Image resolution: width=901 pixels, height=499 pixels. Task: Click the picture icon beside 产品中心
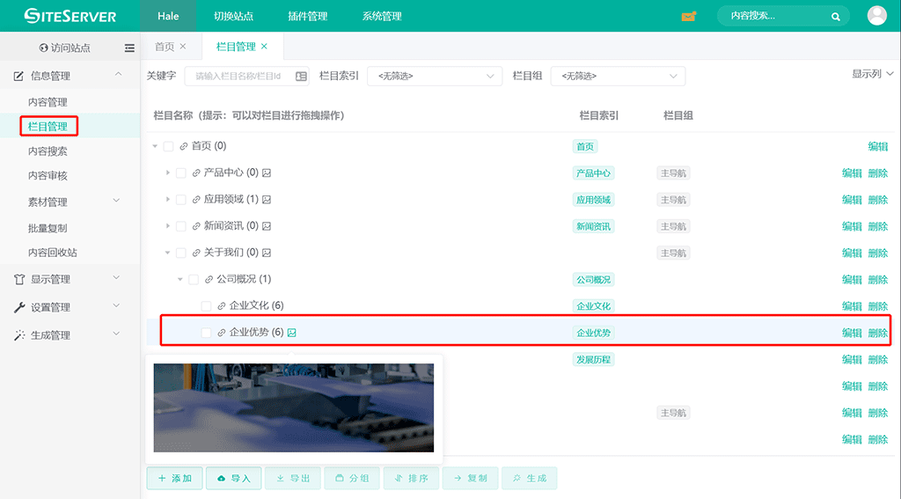point(267,173)
